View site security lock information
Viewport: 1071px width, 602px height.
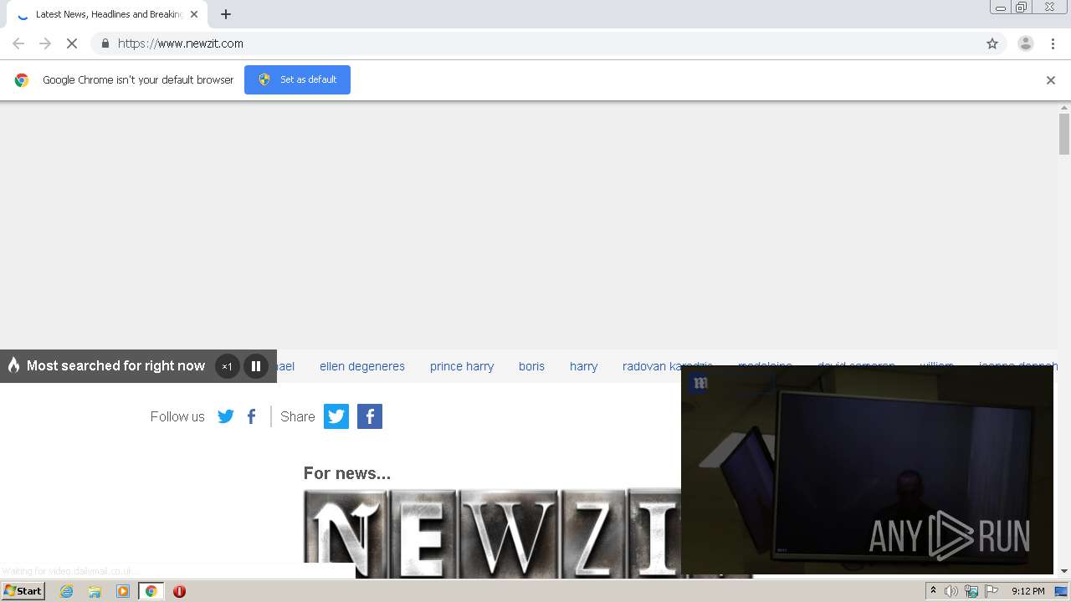(x=105, y=43)
